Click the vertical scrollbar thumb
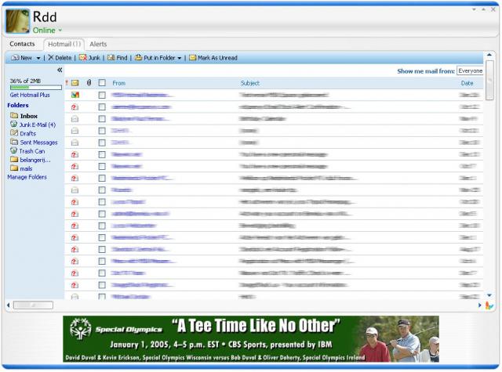 click(x=489, y=80)
